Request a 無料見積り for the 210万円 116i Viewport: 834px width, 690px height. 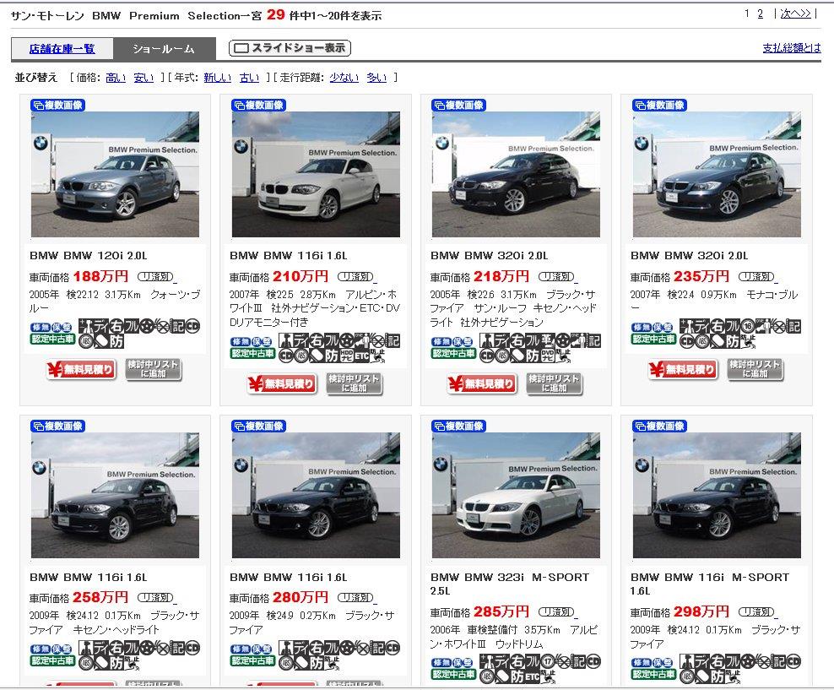[282, 383]
